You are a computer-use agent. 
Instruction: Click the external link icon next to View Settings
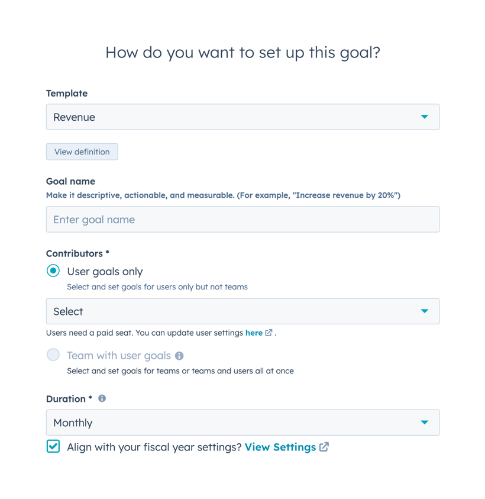coord(323,447)
